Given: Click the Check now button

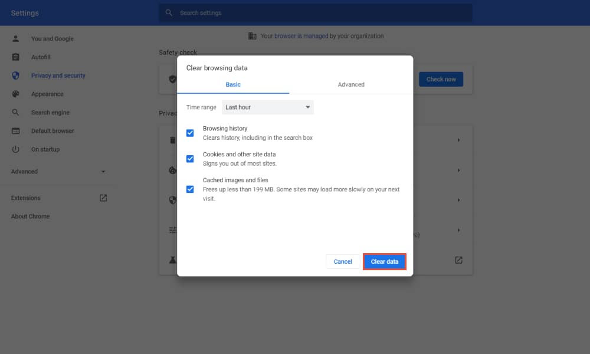Looking at the screenshot, I should 441,80.
